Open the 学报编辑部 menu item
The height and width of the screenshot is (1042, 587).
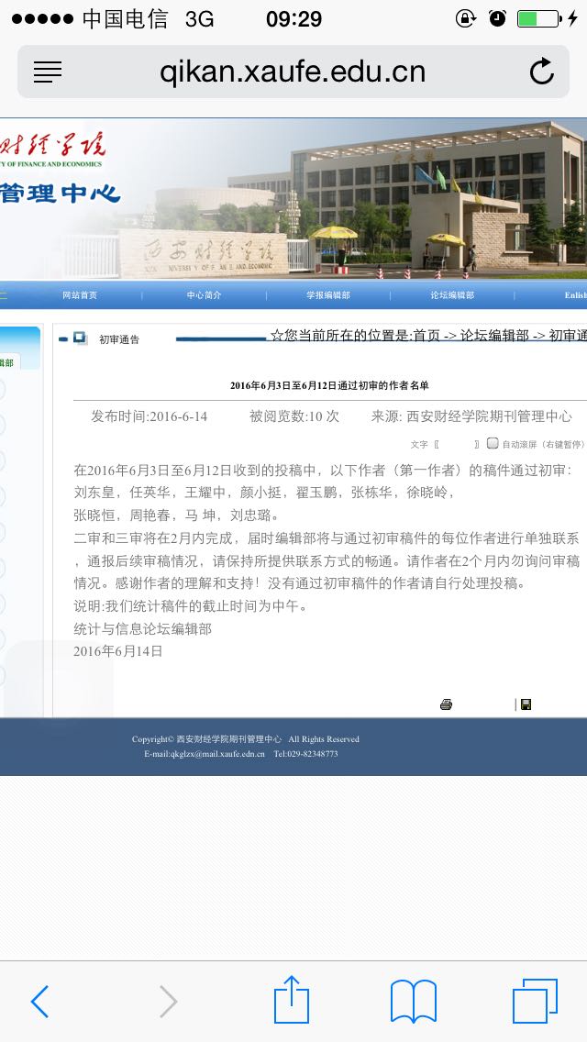point(328,295)
